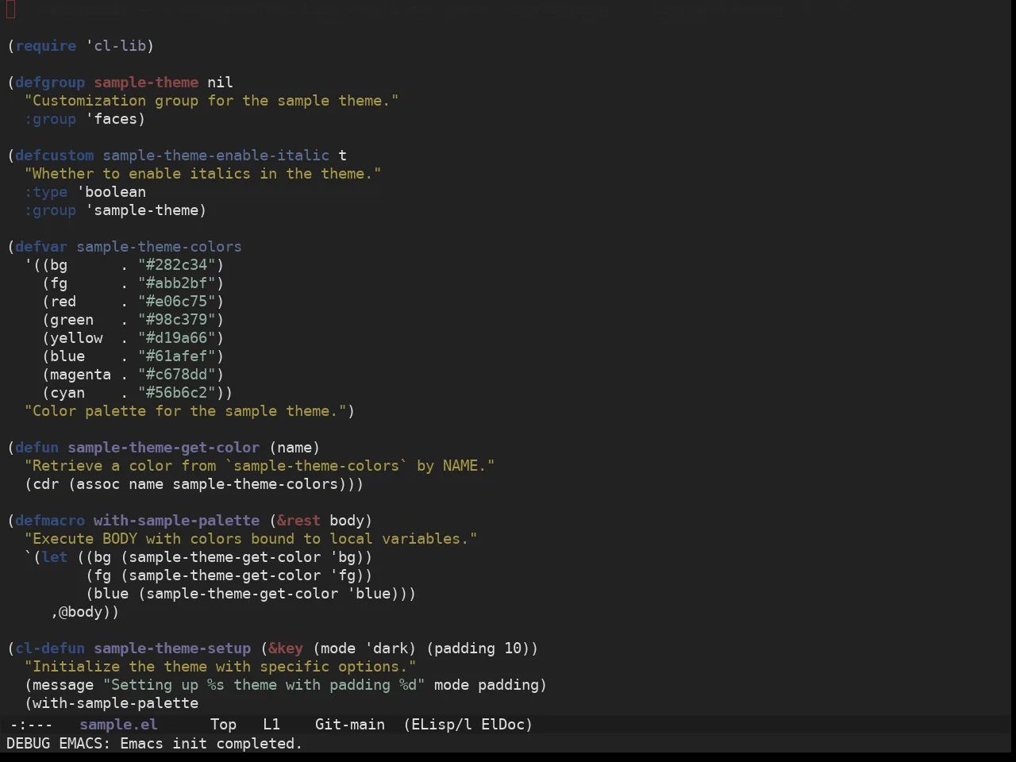Click the 'faces symbol
The height and width of the screenshot is (762, 1016).
click(x=112, y=119)
